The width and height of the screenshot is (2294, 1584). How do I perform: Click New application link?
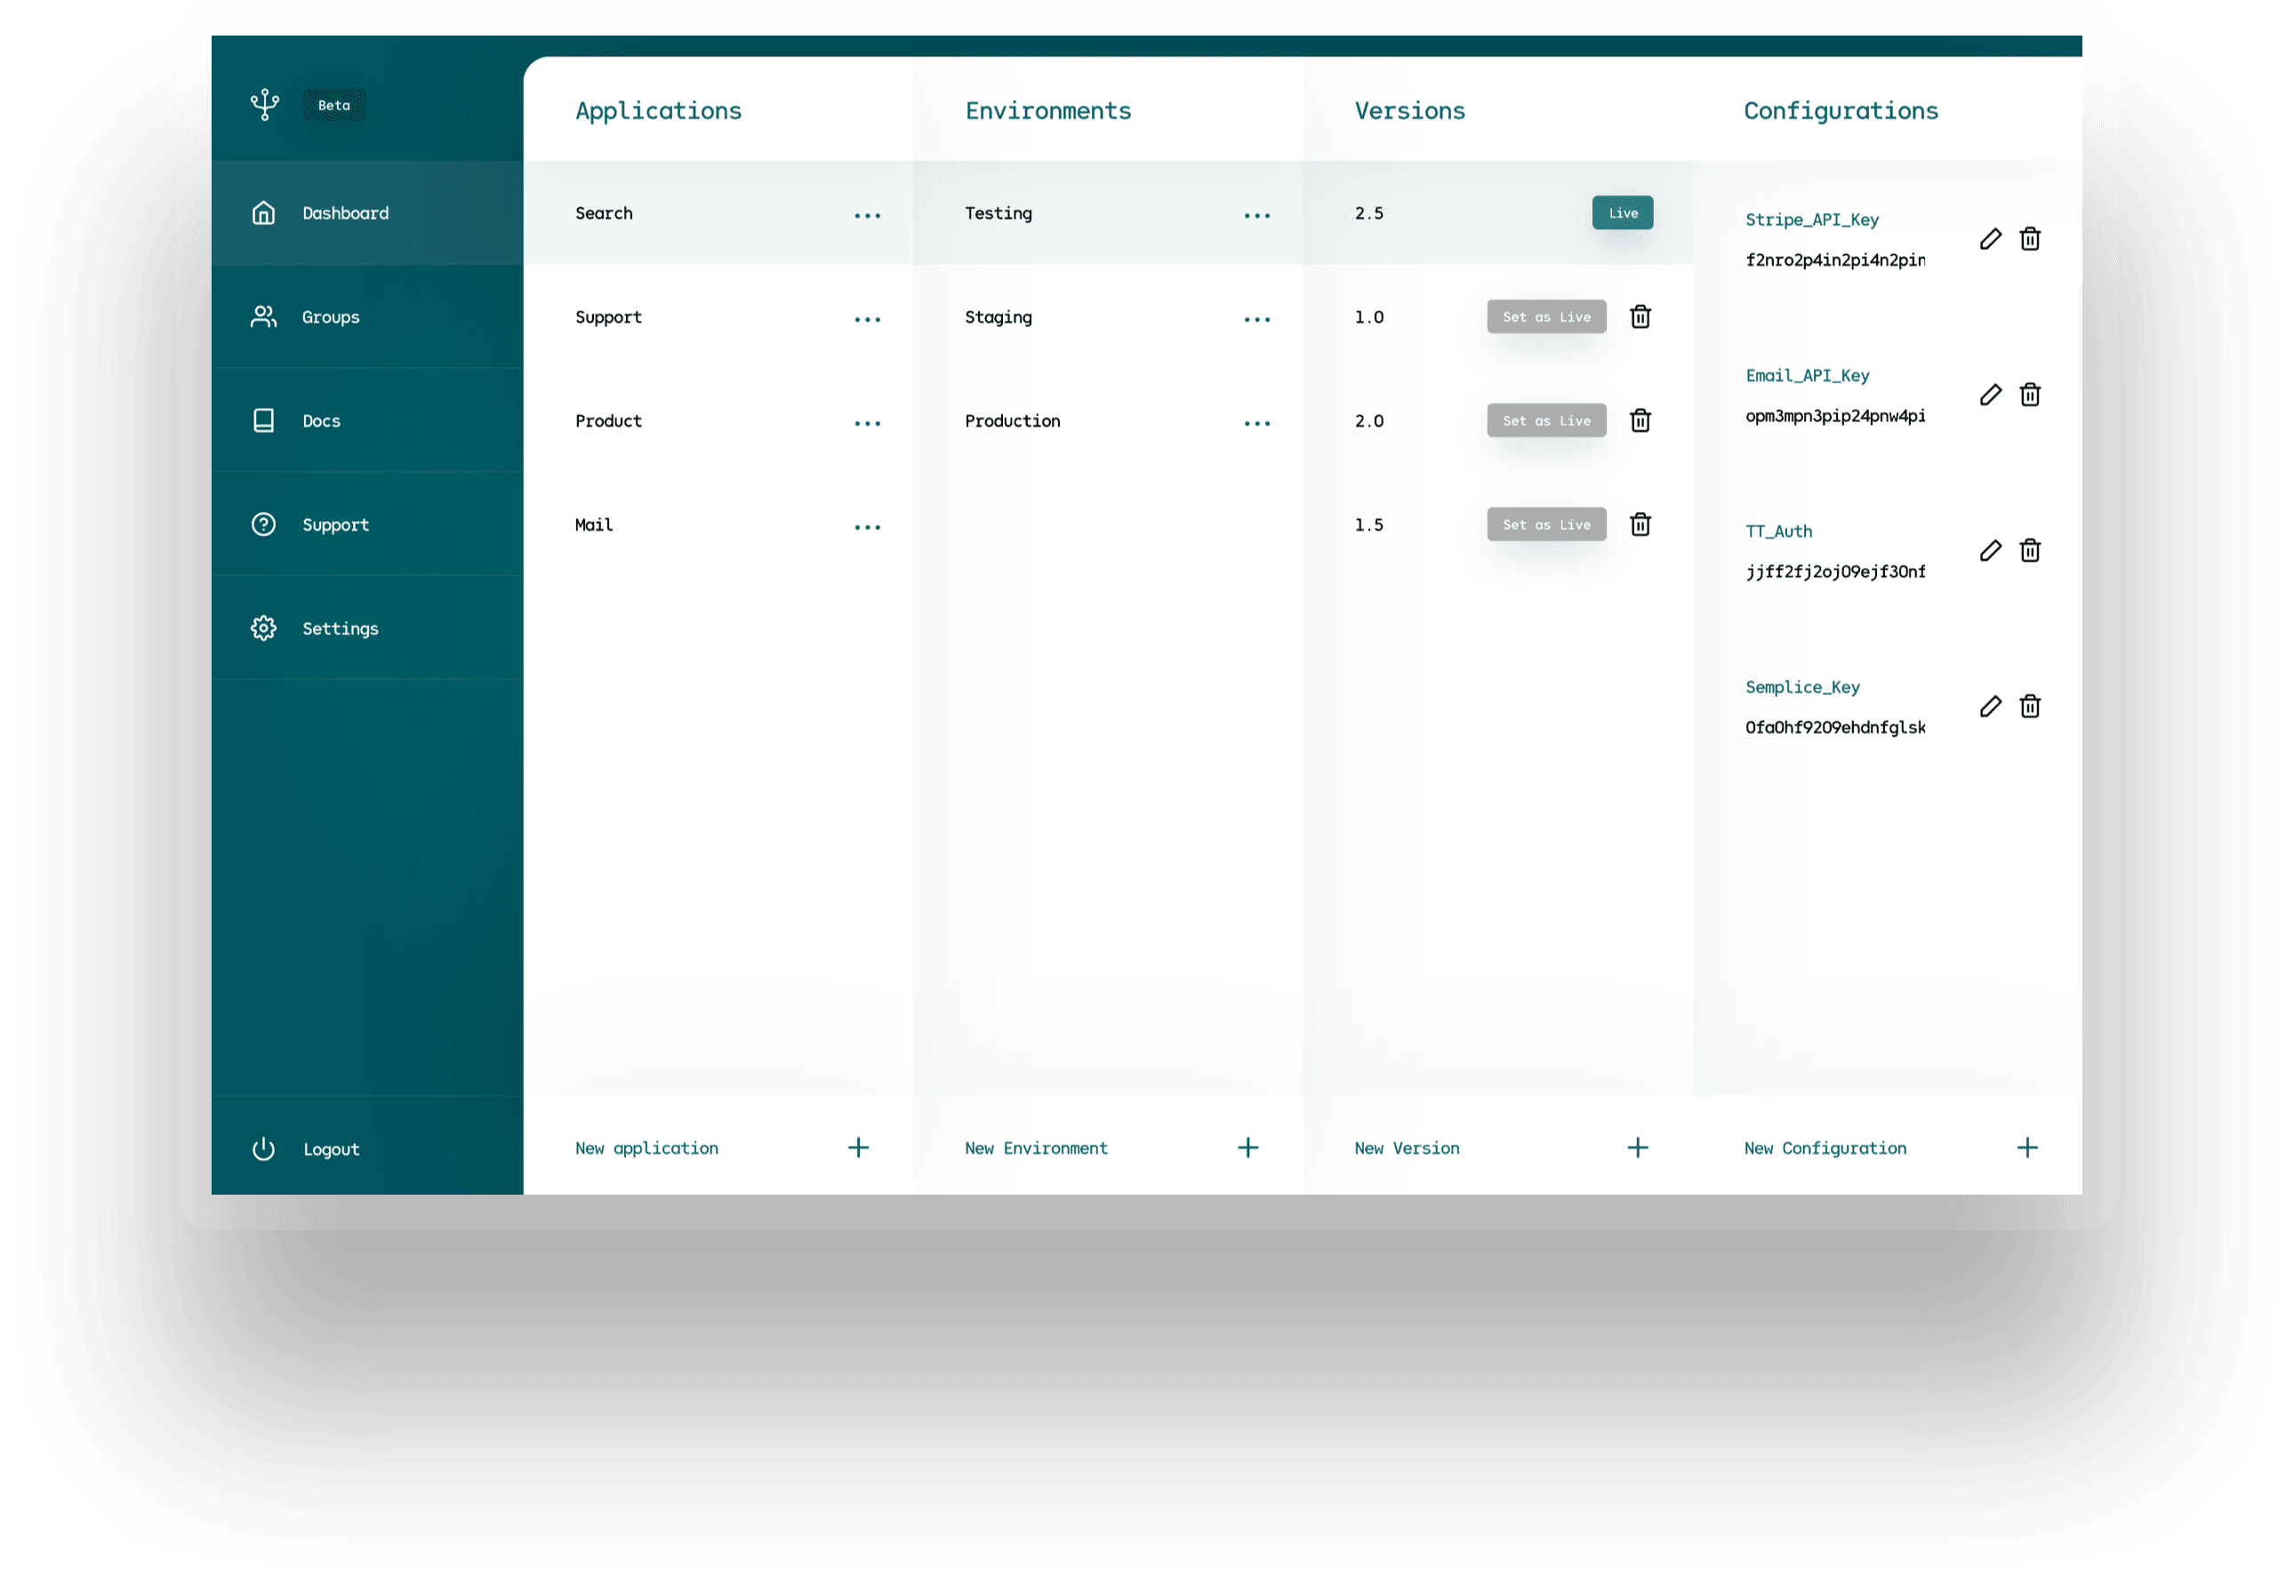click(x=646, y=1148)
